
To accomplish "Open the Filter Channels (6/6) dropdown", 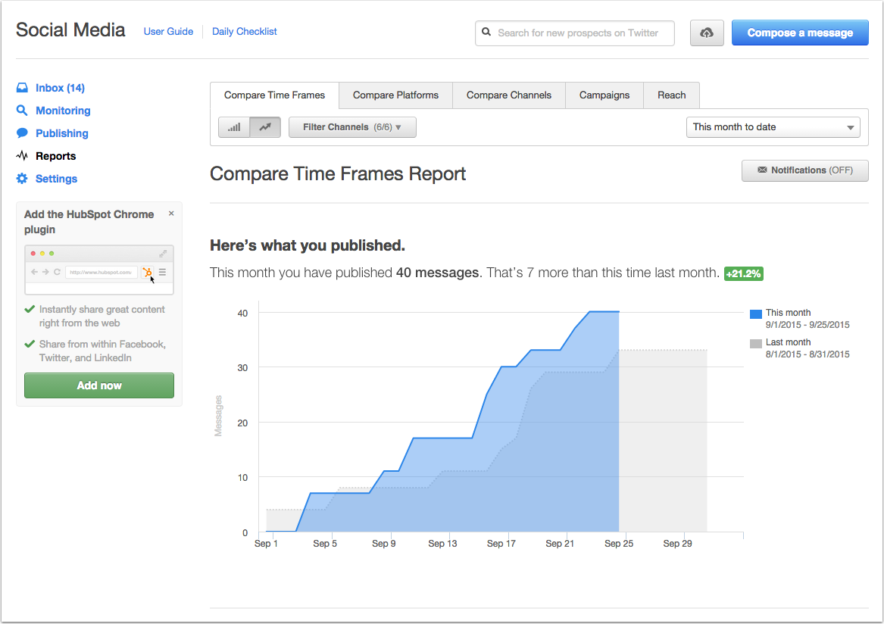I will [x=352, y=127].
